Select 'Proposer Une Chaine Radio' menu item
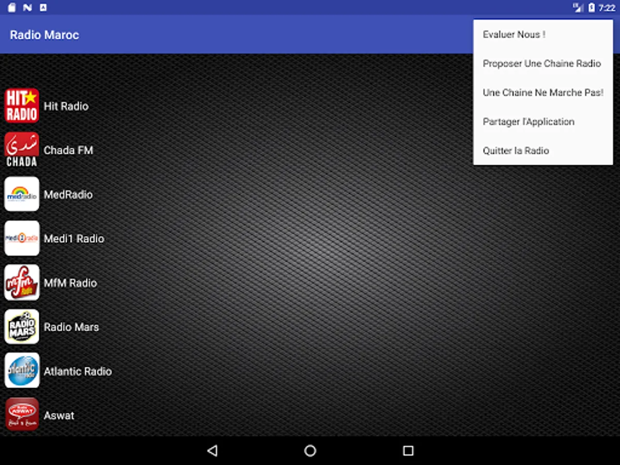Screen dimensions: 620x465 point(543,64)
